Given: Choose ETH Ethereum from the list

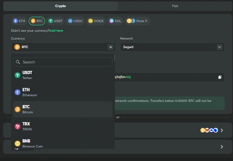Looking at the screenshot, I should tap(63, 92).
